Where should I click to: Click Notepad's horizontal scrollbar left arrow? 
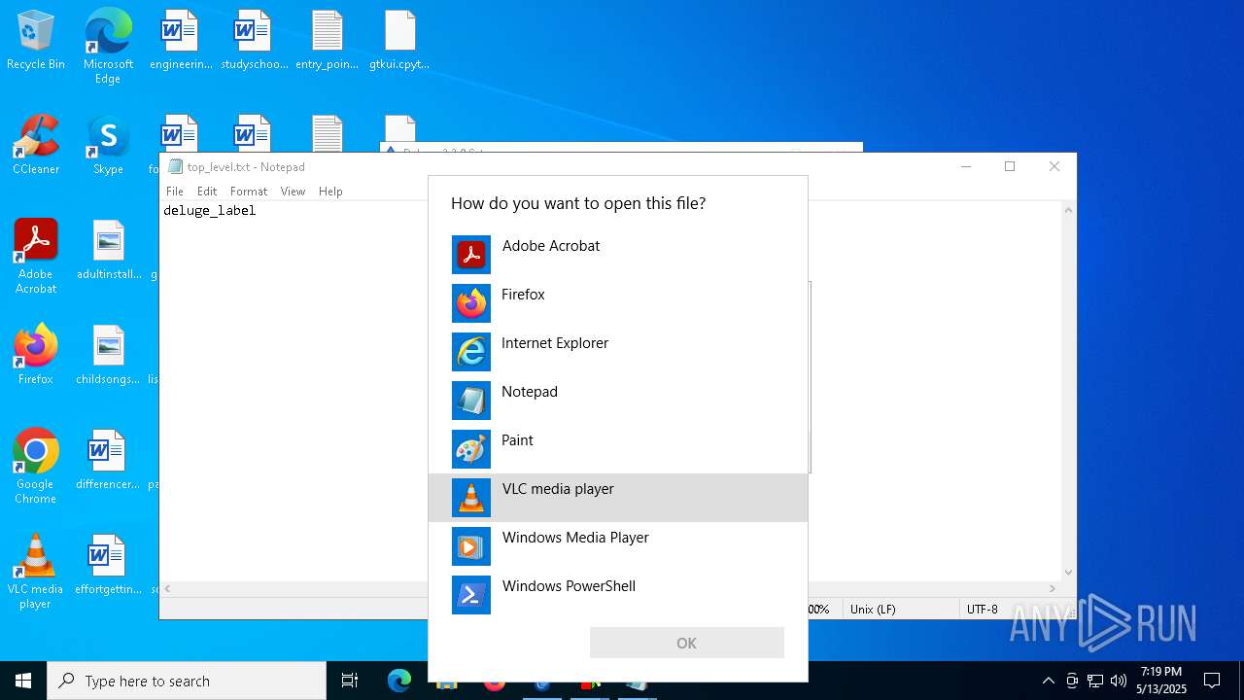point(167,588)
